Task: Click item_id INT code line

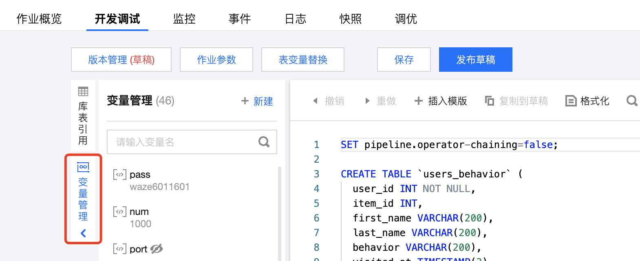Action: 388,203
